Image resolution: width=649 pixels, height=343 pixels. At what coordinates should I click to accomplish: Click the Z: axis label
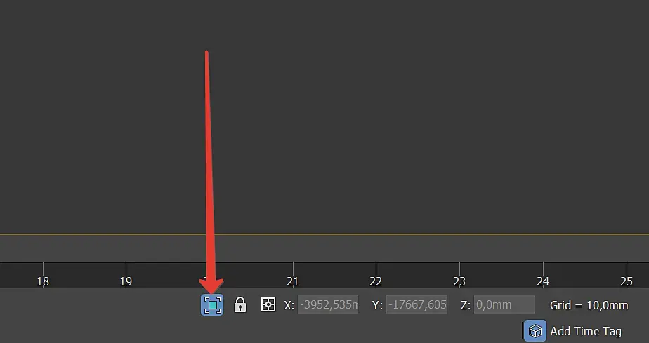point(465,305)
